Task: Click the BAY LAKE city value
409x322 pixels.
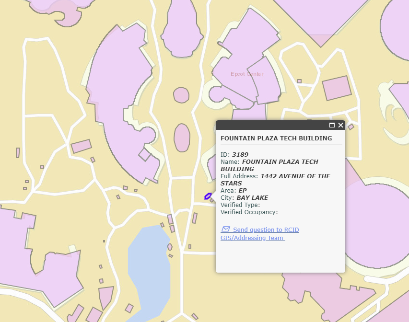Action: tap(252, 198)
